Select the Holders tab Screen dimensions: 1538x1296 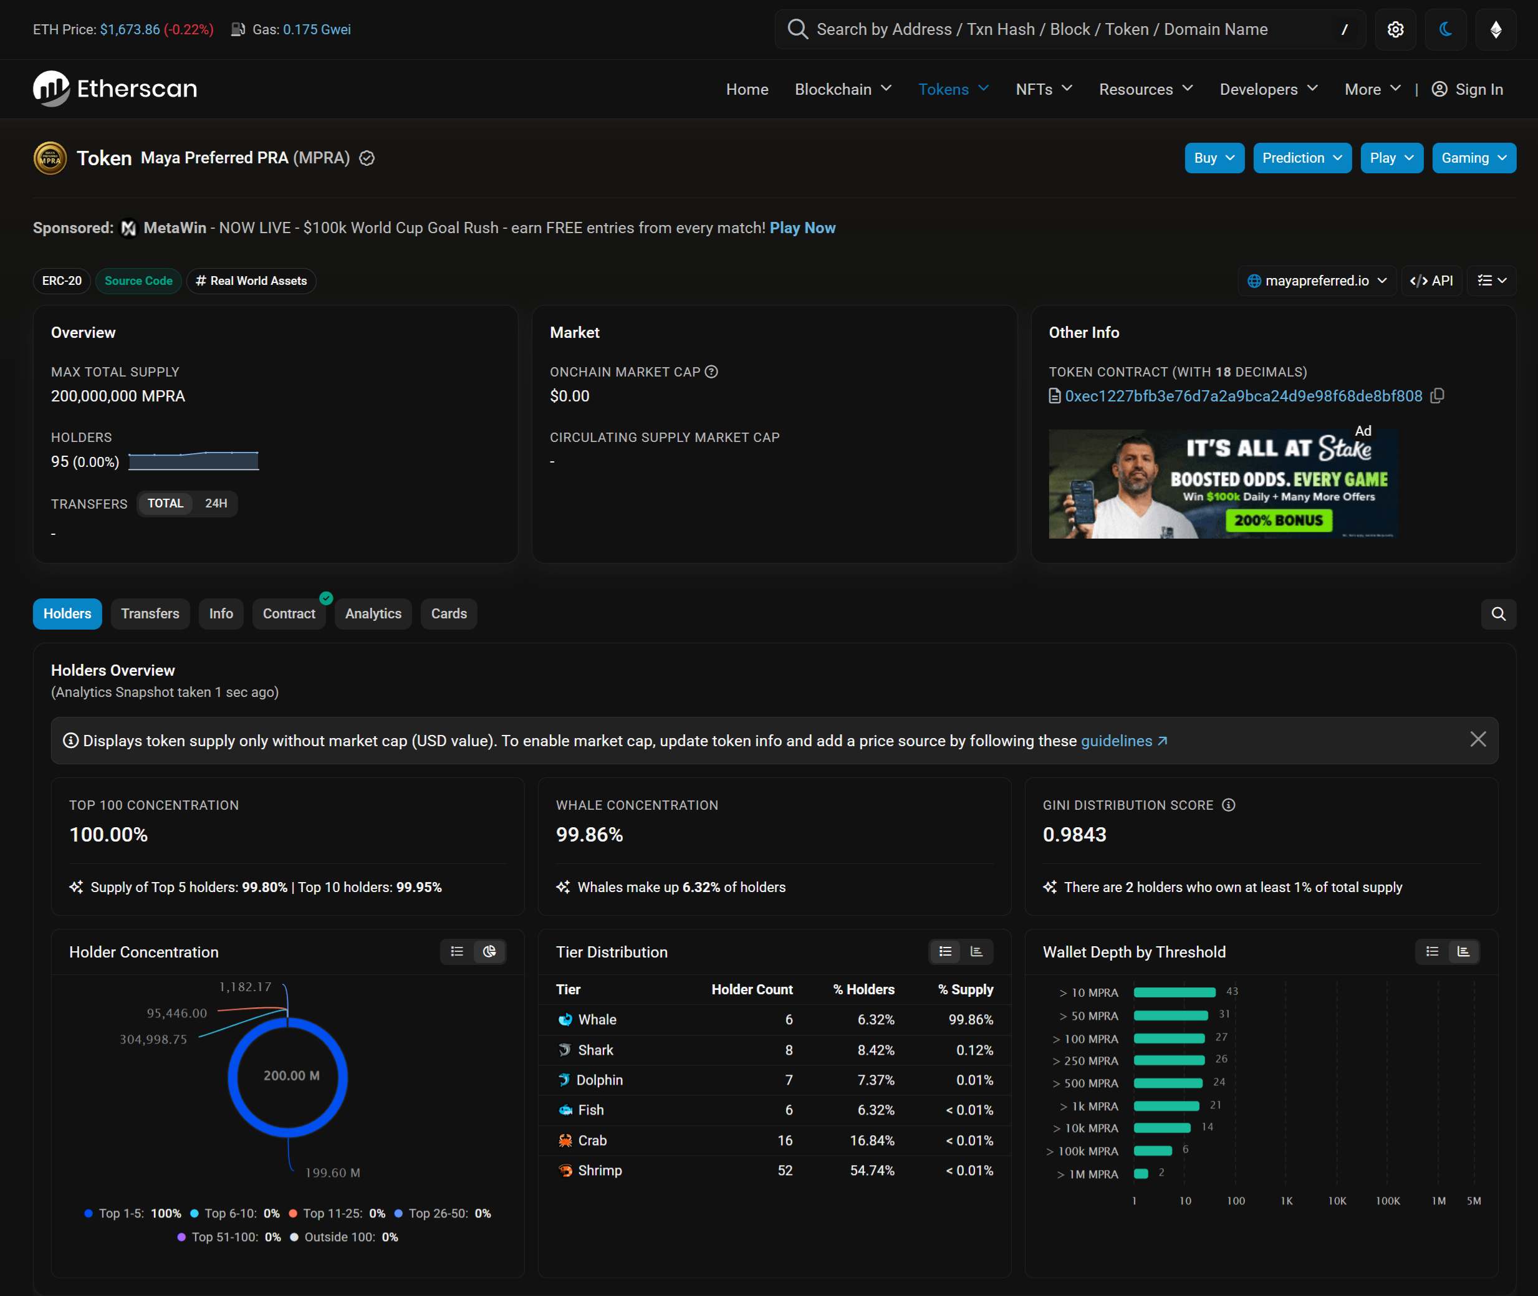click(x=67, y=614)
